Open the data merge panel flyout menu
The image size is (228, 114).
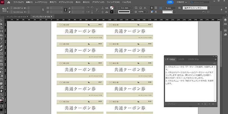(216, 59)
